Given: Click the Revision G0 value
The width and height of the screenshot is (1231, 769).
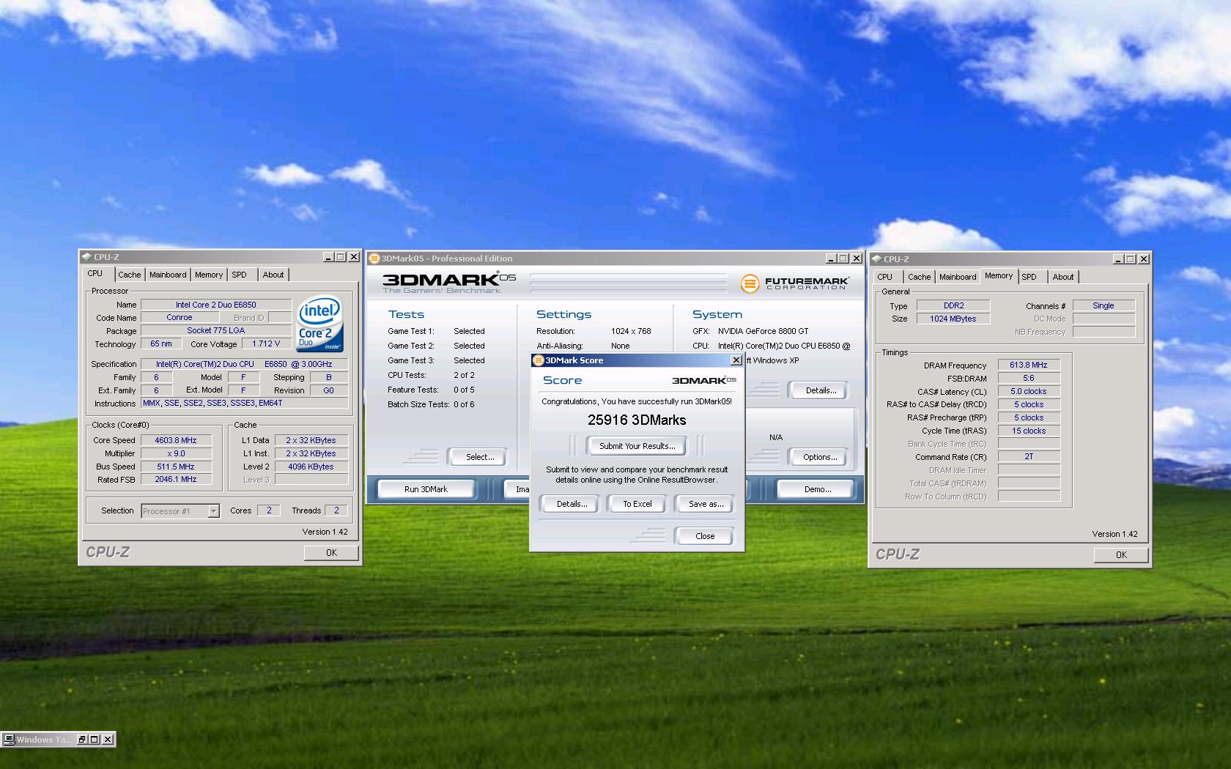Looking at the screenshot, I should click(x=328, y=390).
